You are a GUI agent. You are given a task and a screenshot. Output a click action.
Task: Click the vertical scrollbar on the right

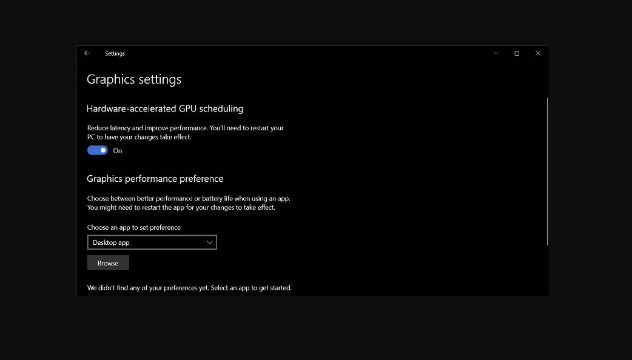click(547, 171)
